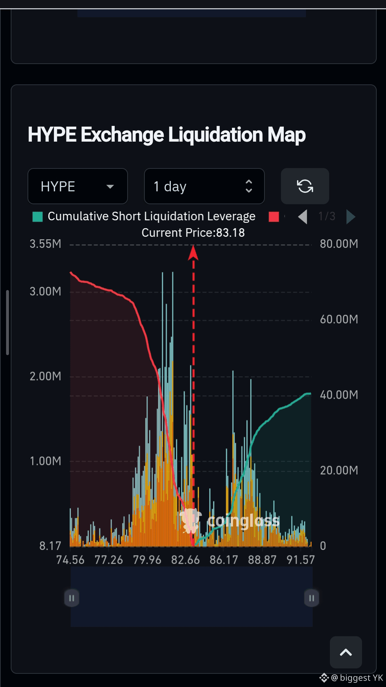Screen dimensions: 386x687
Task: Click the 82.66 x-axis price label
Action: point(185,560)
